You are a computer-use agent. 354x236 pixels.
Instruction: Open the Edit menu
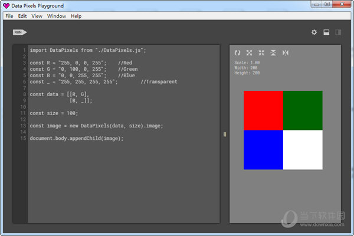(x=22, y=16)
